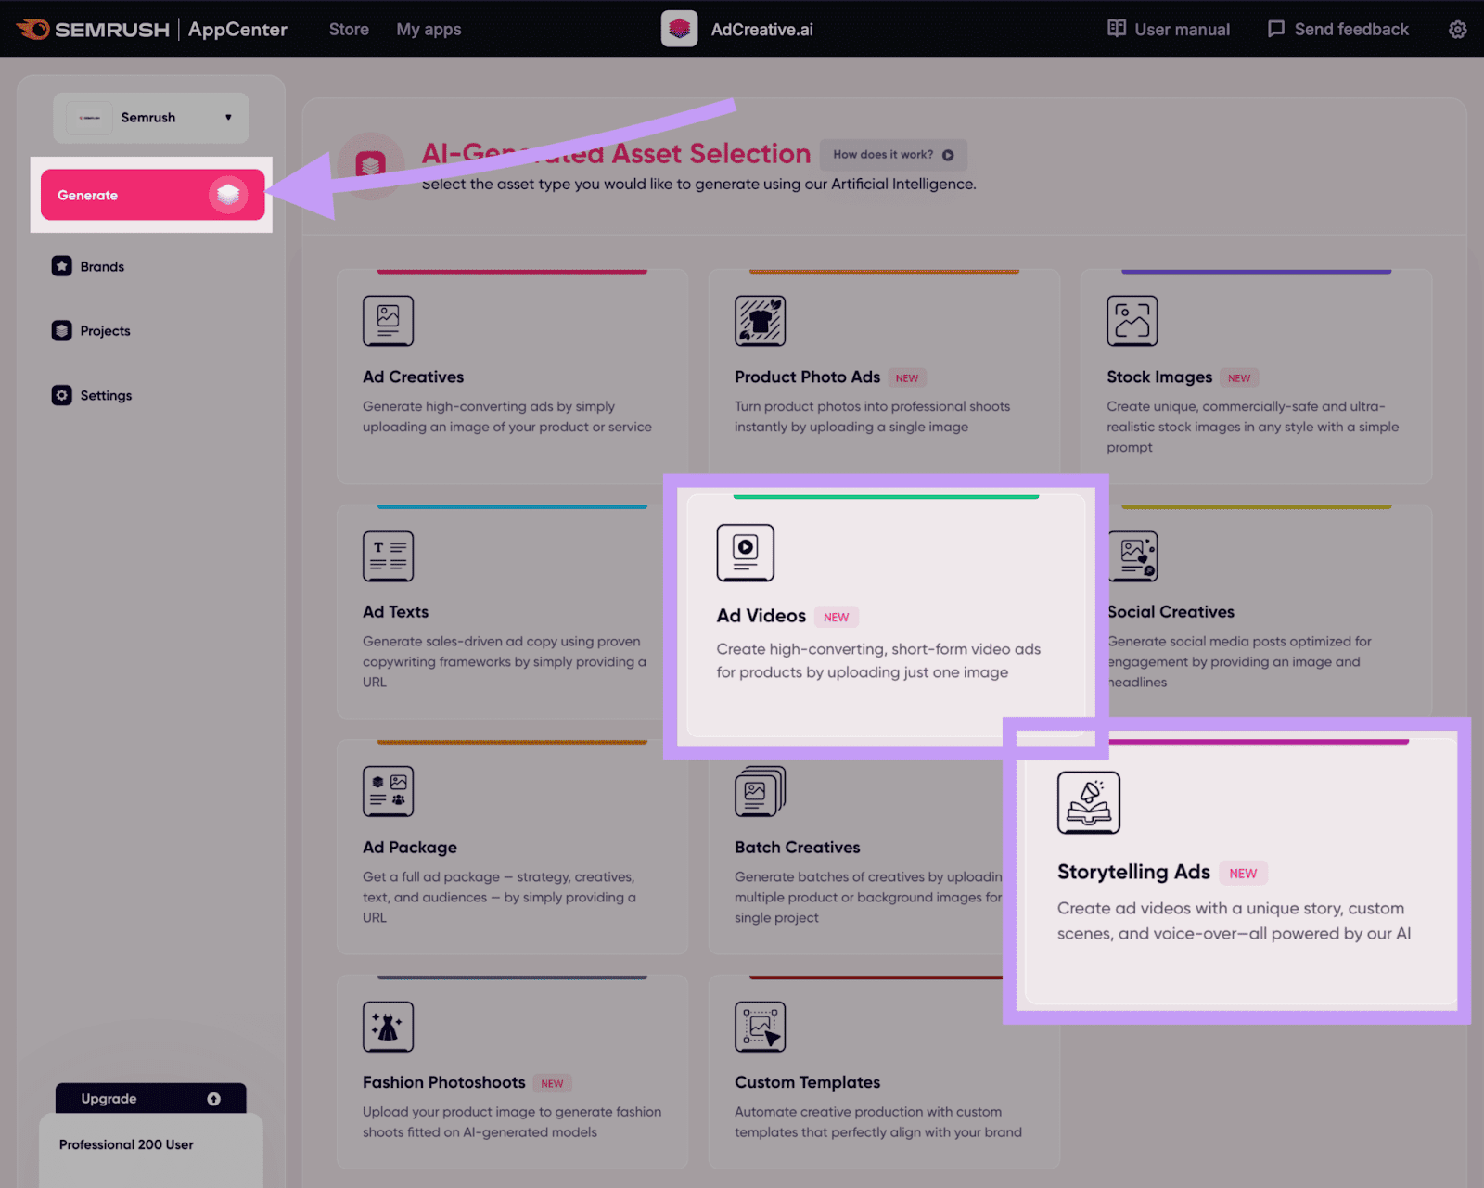Screen dimensions: 1484x1188
Task: Click the Batch Creatives stacked images icon
Action: [x=760, y=791]
